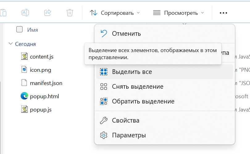Click the share icon in toolbar

click(48, 13)
